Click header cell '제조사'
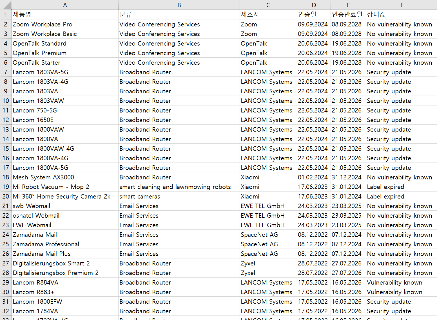This screenshot has width=437, height=320. [x=268, y=15]
